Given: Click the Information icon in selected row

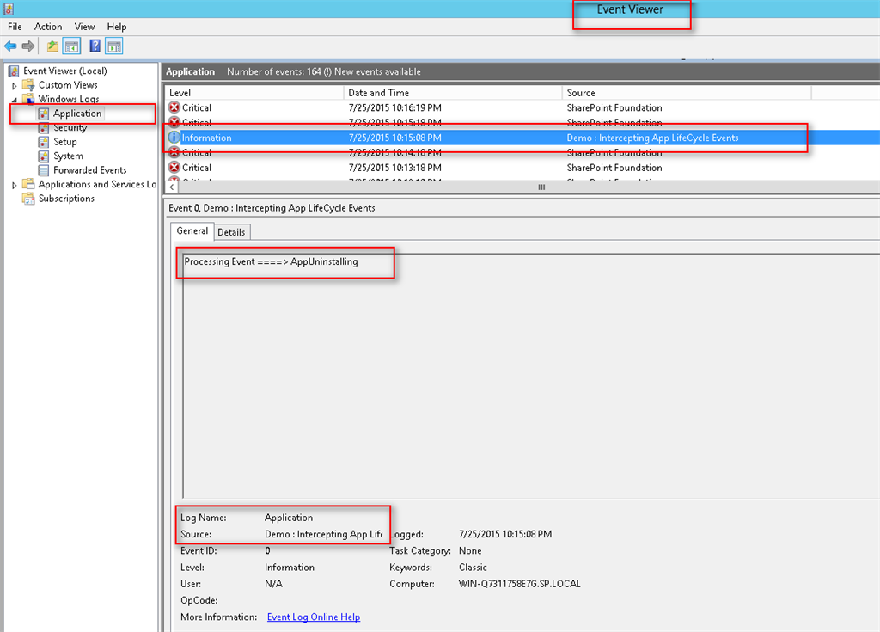Looking at the screenshot, I should [174, 138].
